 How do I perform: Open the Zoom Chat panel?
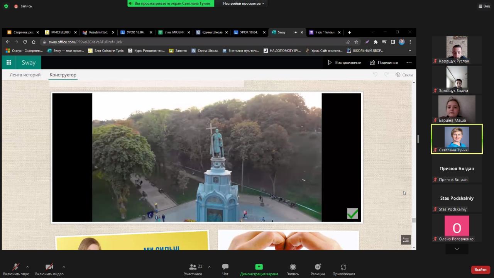(x=225, y=269)
